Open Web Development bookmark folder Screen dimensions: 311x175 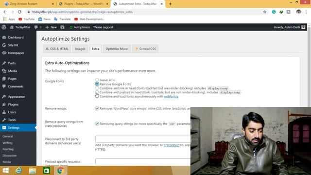89,19
